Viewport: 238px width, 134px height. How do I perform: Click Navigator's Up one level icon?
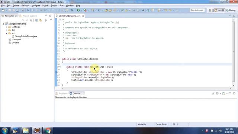tap(31, 20)
